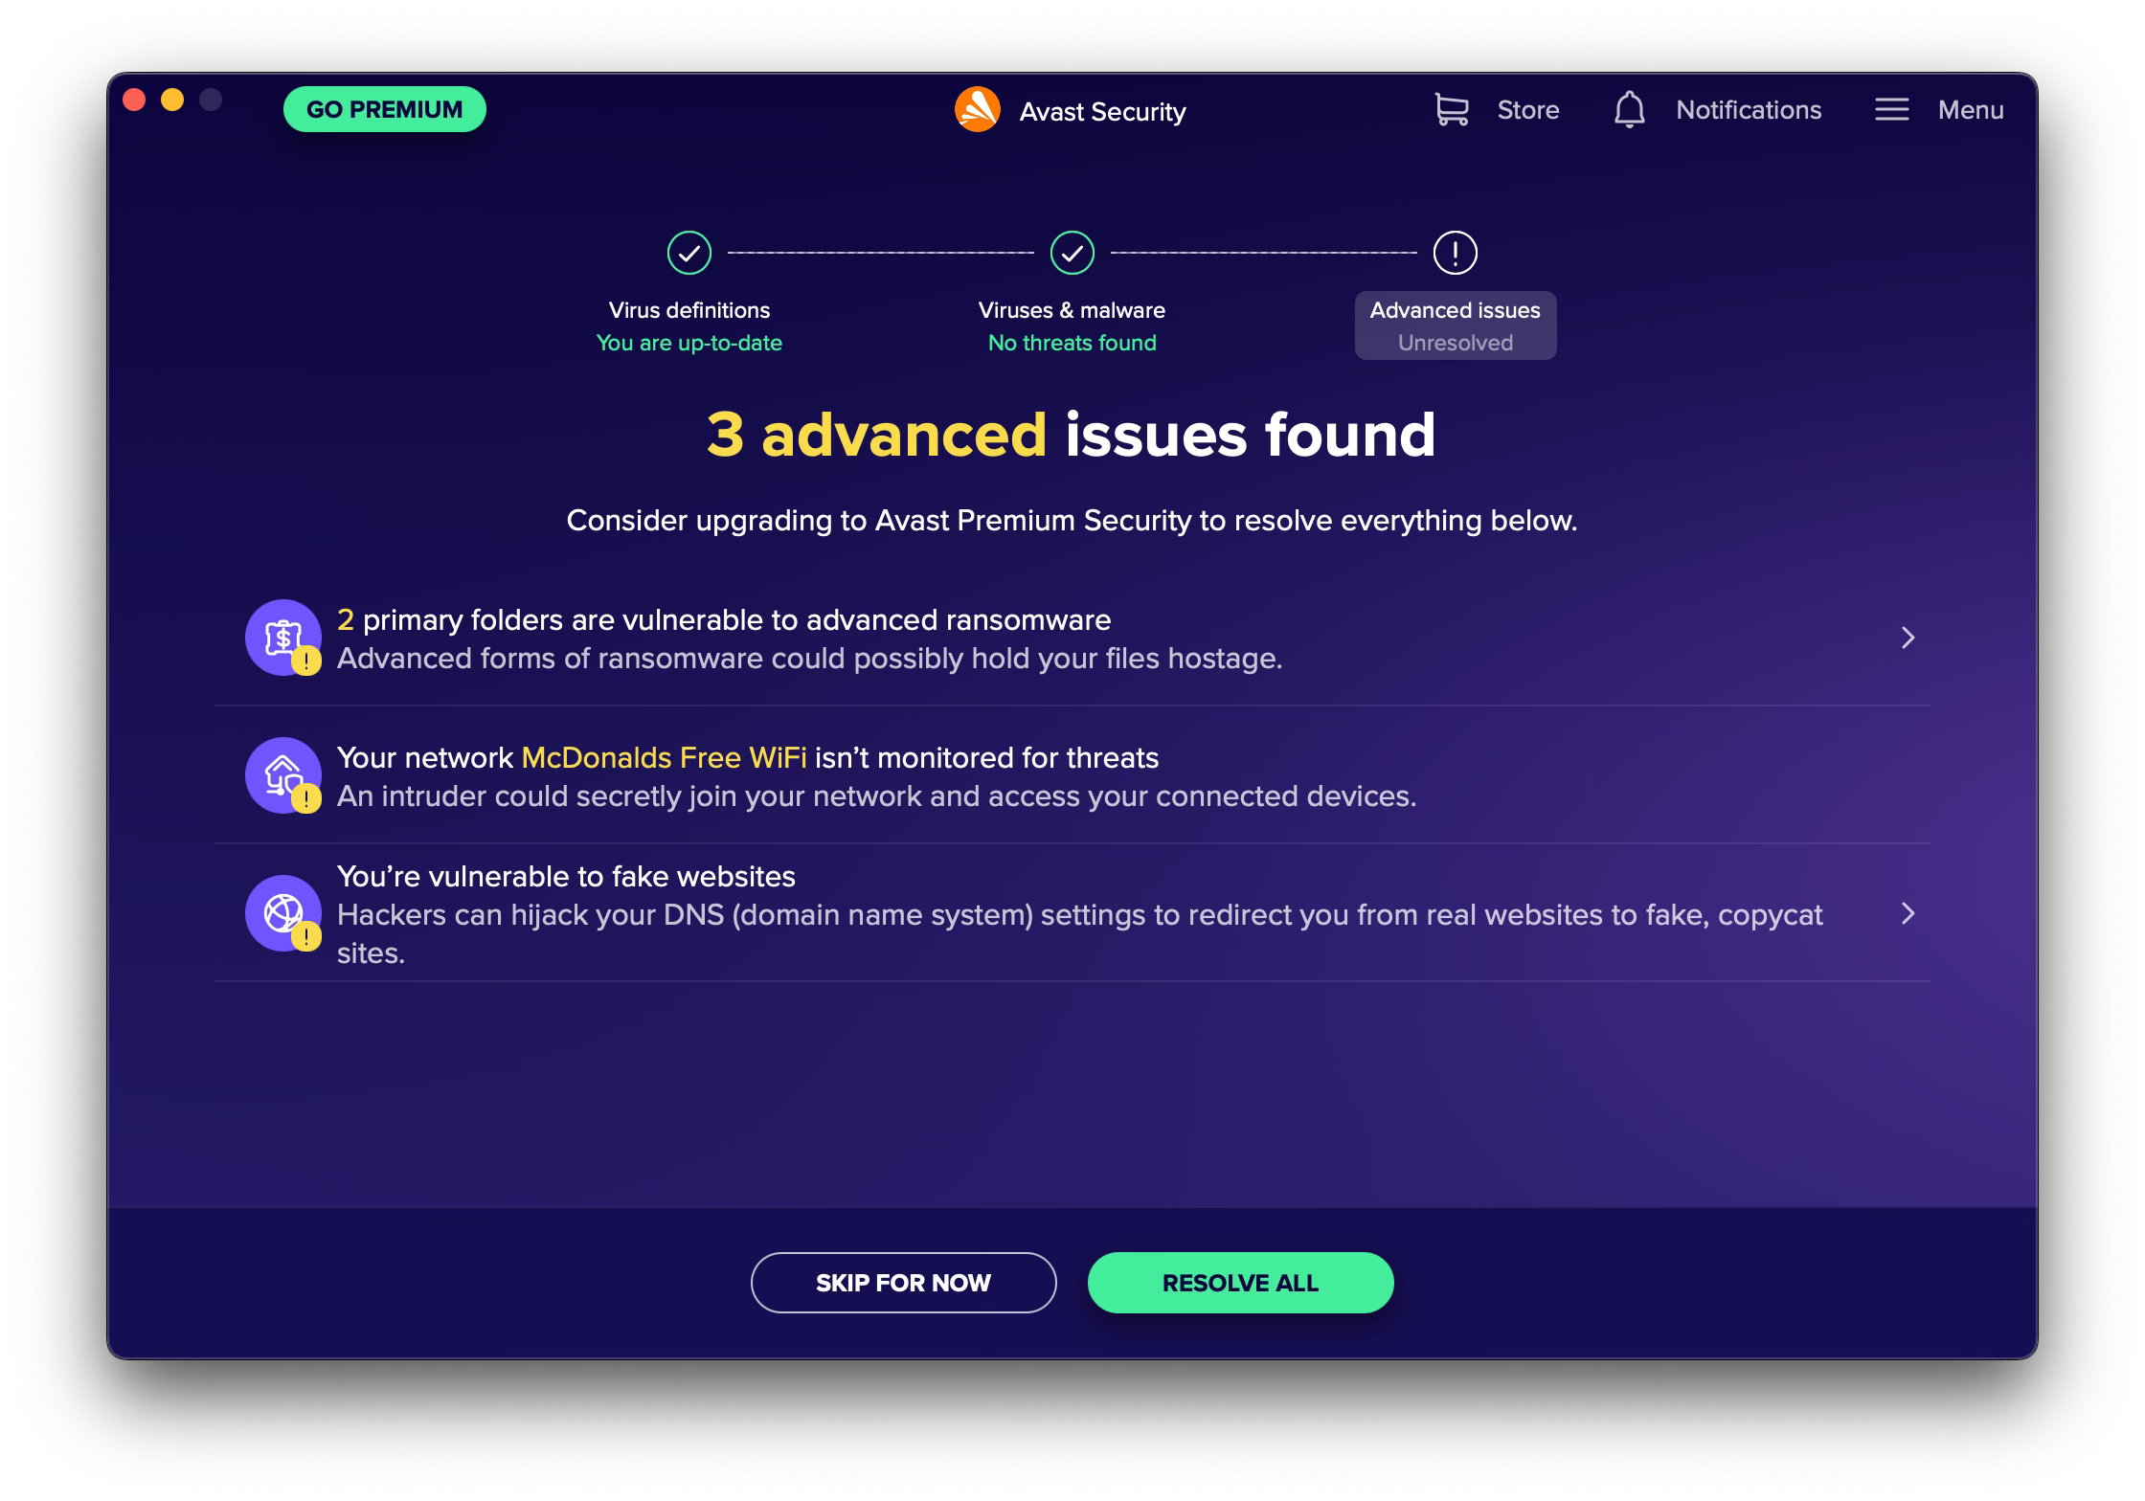Select the Advanced issues Unresolved step
This screenshot has width=2145, height=1501.
[x=1456, y=325]
